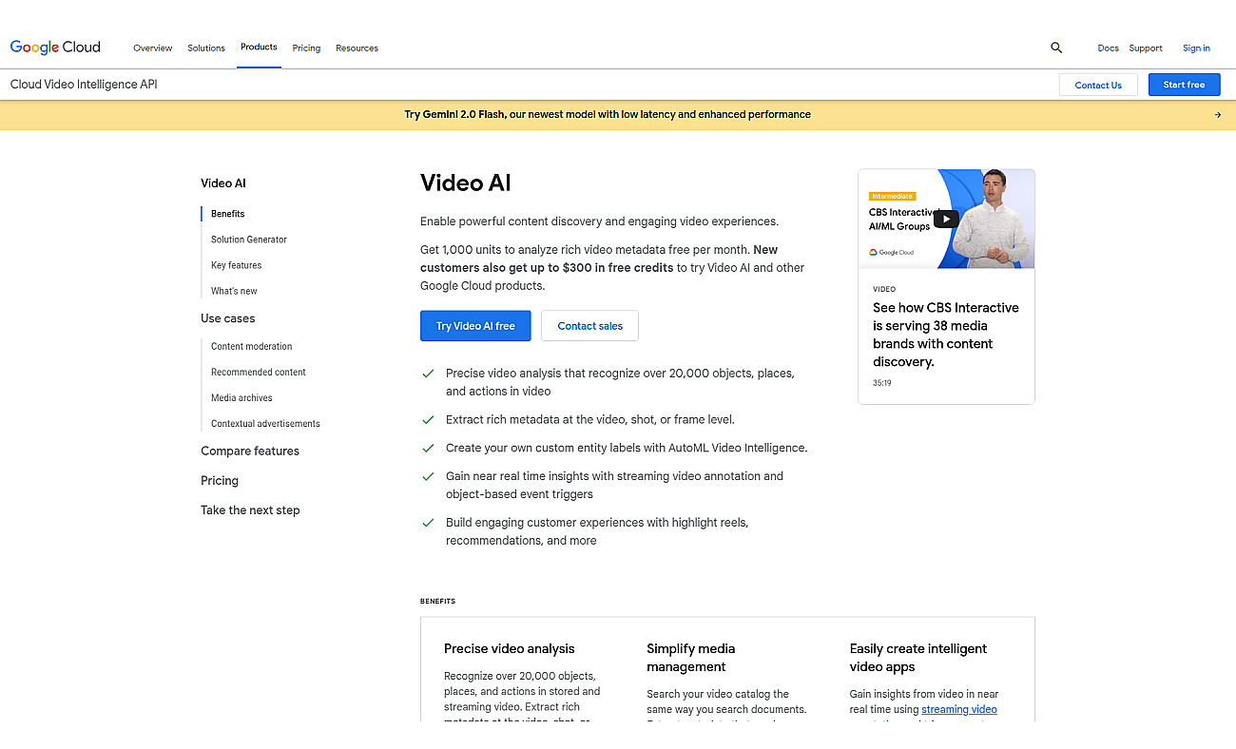Jump to Solution Generator section

tap(249, 240)
